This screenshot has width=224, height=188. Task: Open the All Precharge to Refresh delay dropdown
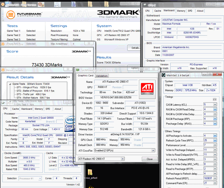point(215,173)
